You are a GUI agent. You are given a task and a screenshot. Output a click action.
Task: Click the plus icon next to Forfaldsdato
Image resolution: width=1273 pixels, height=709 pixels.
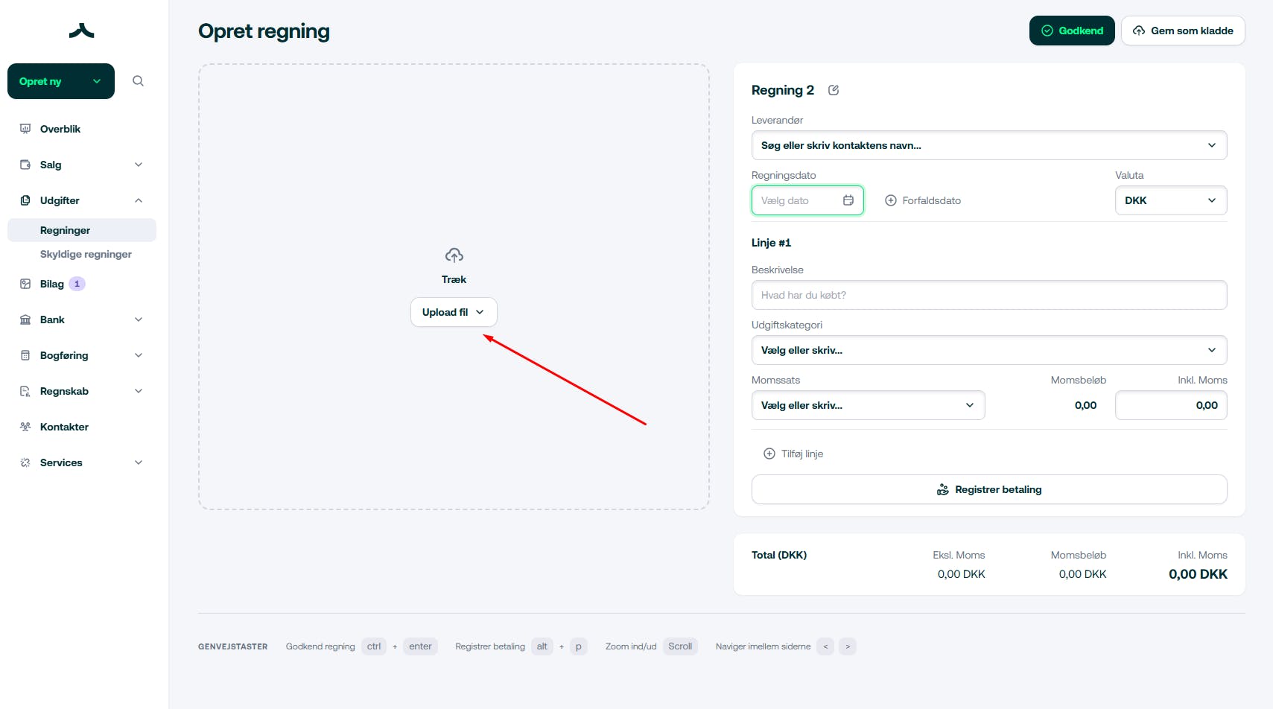pos(890,200)
